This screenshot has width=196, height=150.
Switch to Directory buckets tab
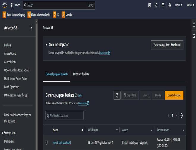point(81,74)
